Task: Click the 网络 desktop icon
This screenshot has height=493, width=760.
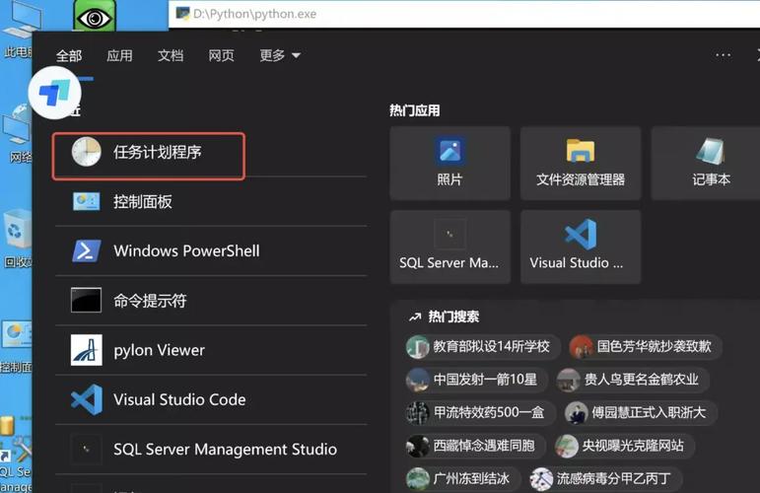Action: click(17, 133)
